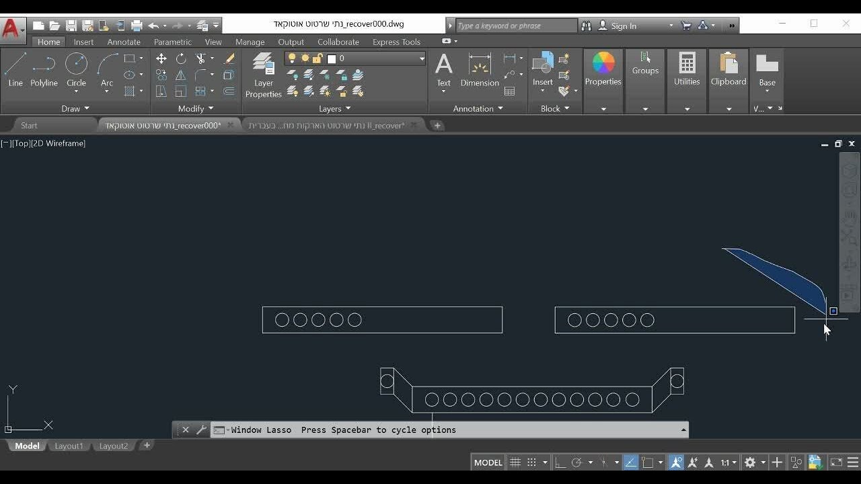Open the Clipboard panel button
The width and height of the screenshot is (861, 484).
pyautogui.click(x=728, y=71)
